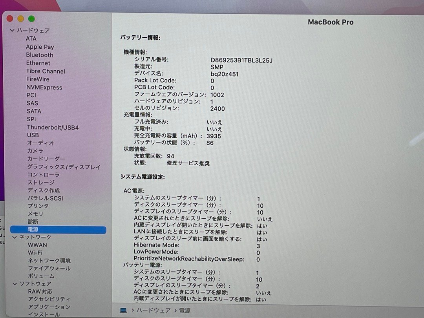Maximize window using the green button
This screenshot has width=424, height=318.
(31, 19)
